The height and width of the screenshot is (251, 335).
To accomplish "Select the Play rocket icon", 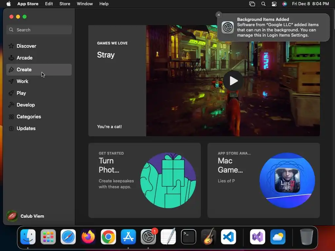I will click(x=11, y=93).
